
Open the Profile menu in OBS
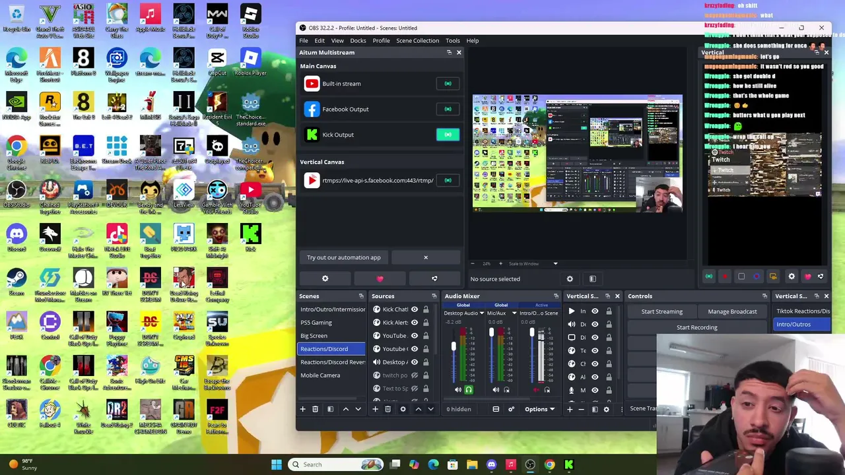[381, 40]
